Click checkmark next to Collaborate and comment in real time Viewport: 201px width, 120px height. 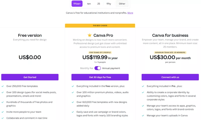(3, 118)
